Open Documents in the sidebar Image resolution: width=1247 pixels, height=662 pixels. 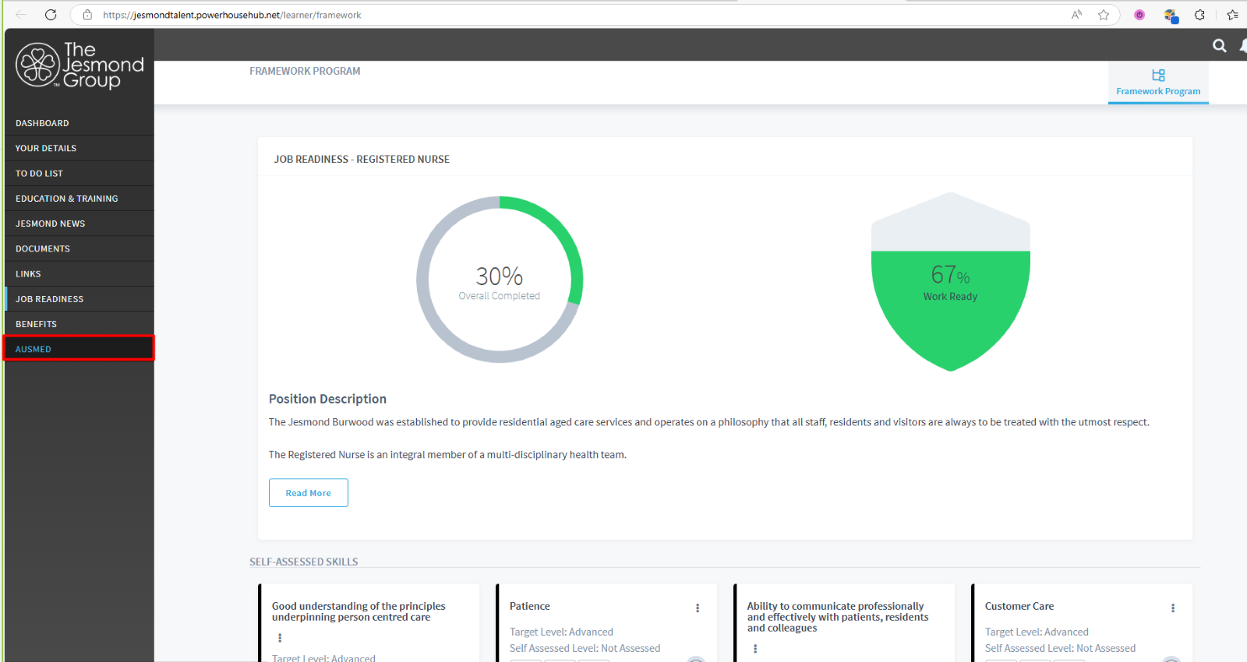(x=79, y=248)
